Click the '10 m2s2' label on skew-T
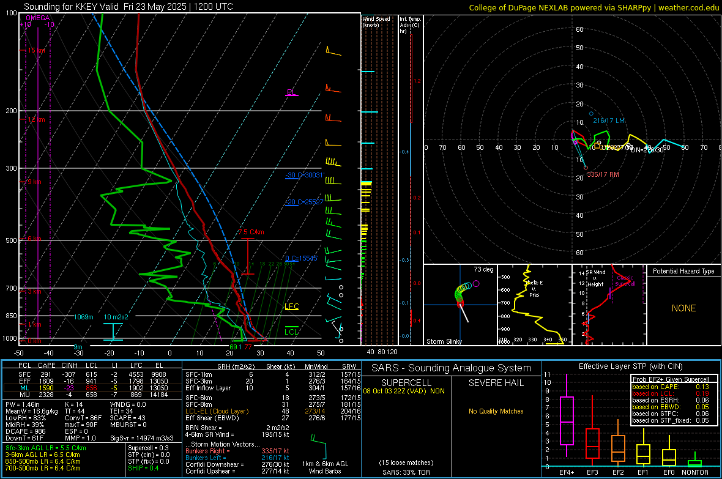 [116, 317]
